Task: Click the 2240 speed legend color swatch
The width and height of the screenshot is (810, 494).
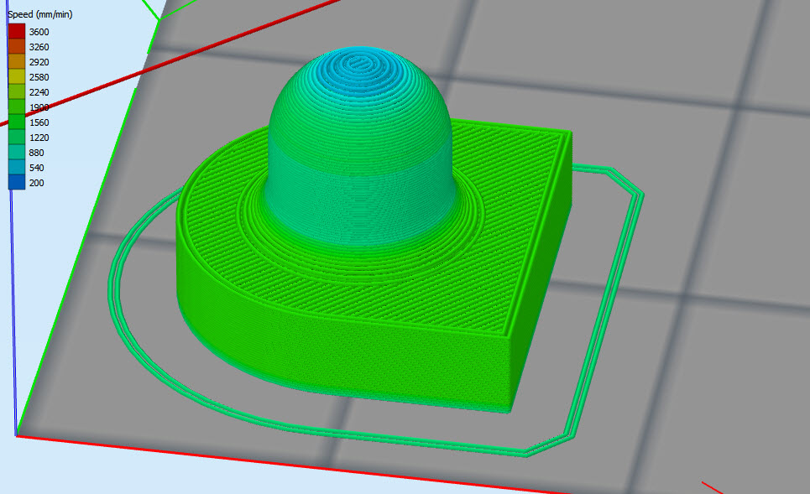Action: tap(17, 92)
